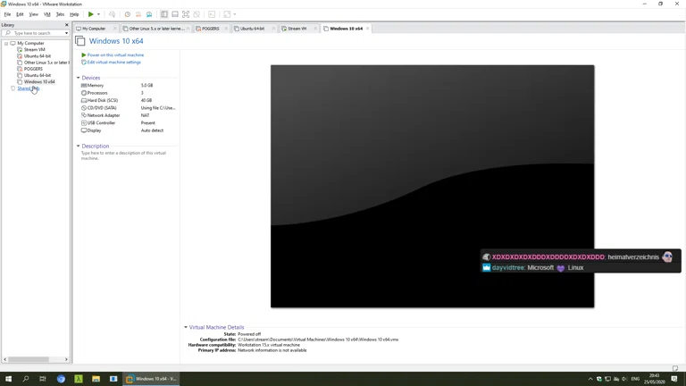Toggle the Show Library sidebar icon
The image size is (686, 386).
click(x=164, y=14)
